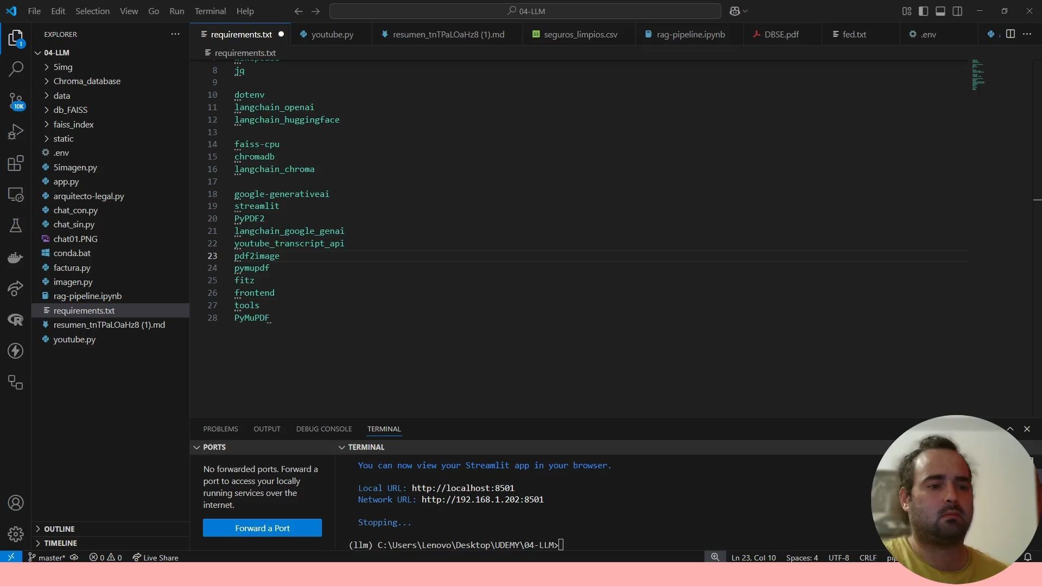Open the File menu
This screenshot has height=586, width=1042.
coord(34,11)
